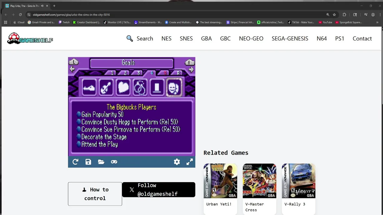Open the SNES games section

click(186, 39)
